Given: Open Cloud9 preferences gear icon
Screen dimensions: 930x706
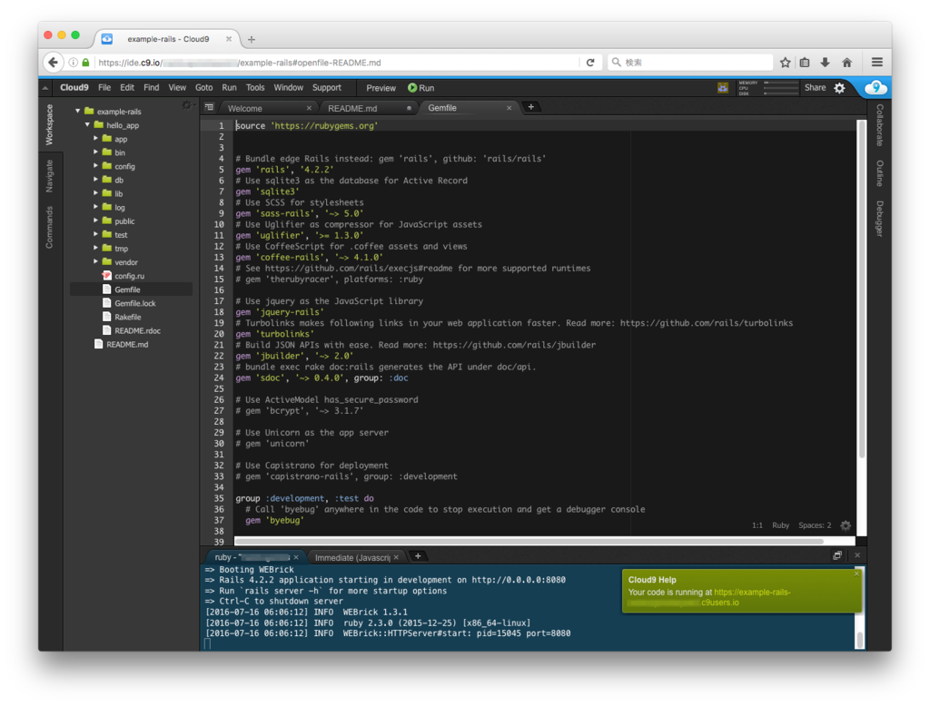Looking at the screenshot, I should pyautogui.click(x=840, y=88).
